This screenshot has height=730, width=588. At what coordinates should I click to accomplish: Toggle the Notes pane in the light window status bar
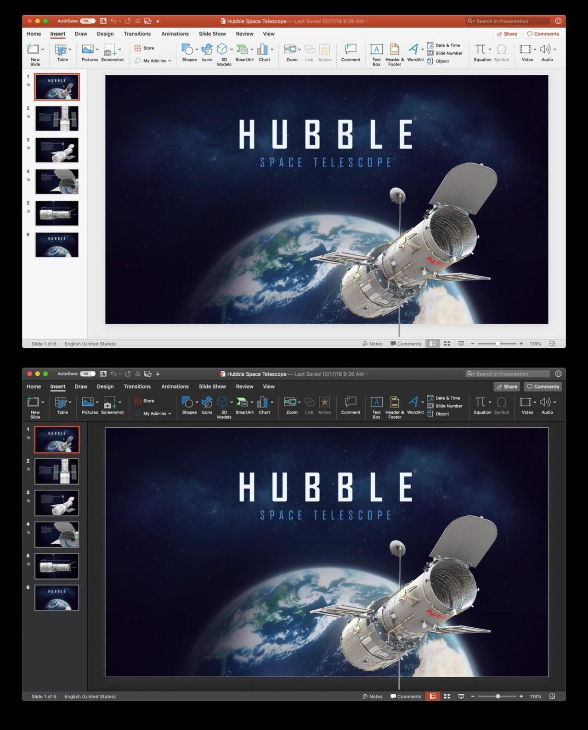pyautogui.click(x=373, y=344)
